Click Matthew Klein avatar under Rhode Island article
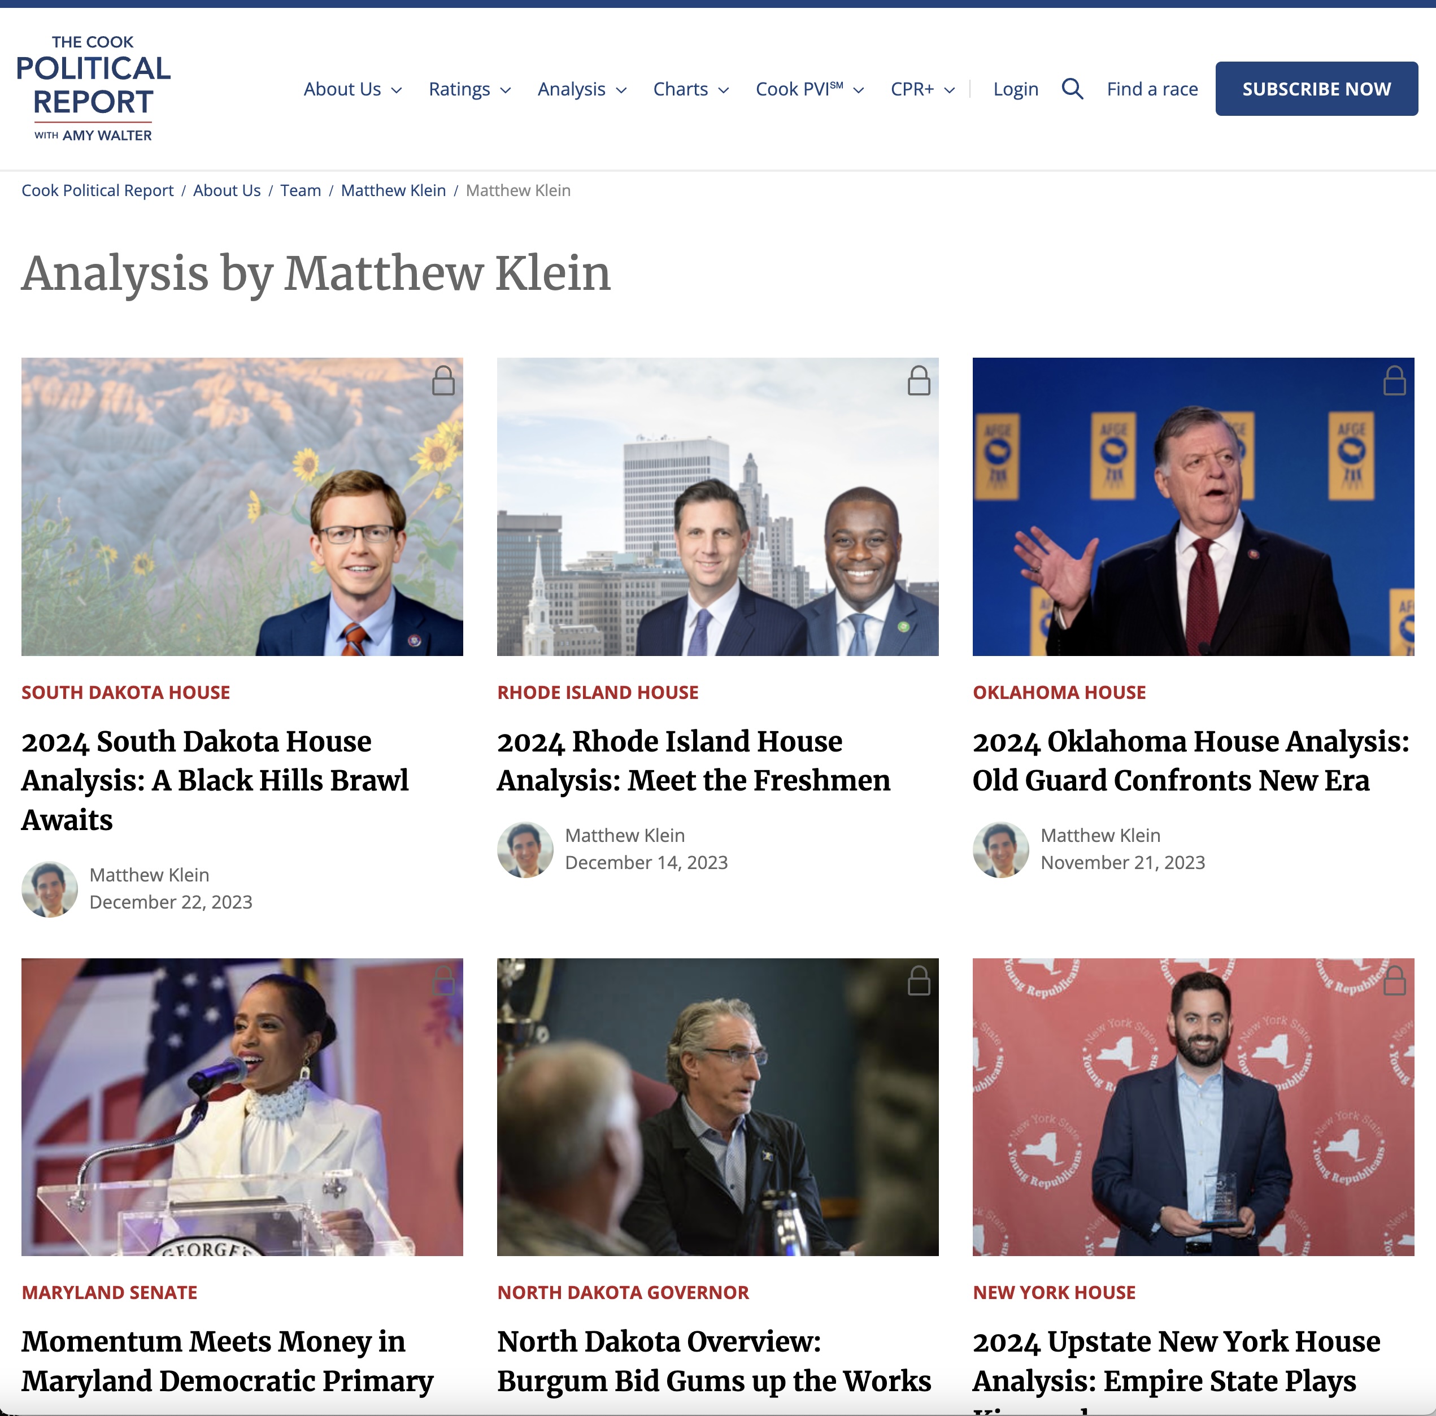This screenshot has height=1416, width=1436. 525,850
